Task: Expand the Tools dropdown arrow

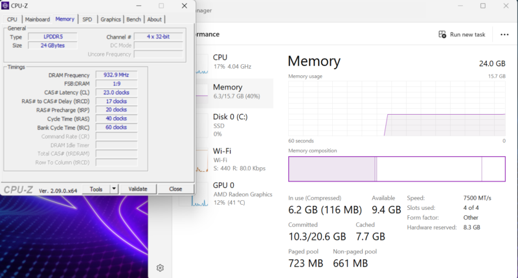Action: tap(114, 189)
